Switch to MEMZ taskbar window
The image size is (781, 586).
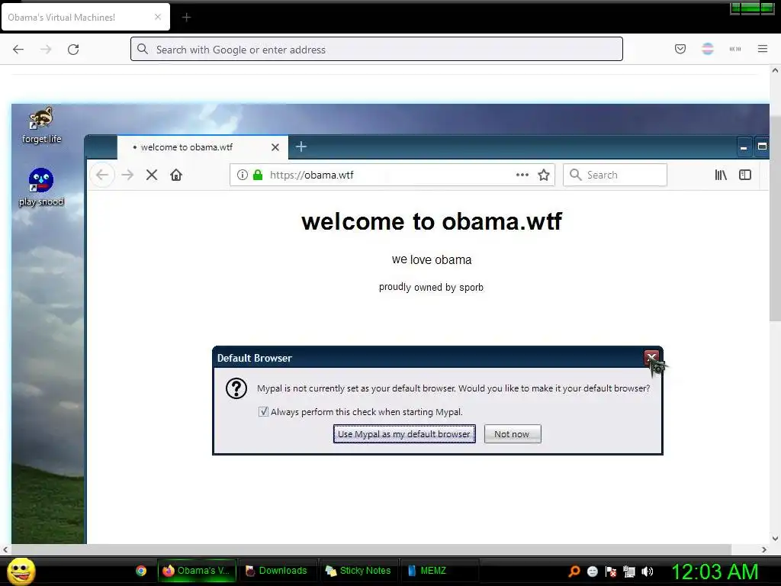click(x=439, y=571)
